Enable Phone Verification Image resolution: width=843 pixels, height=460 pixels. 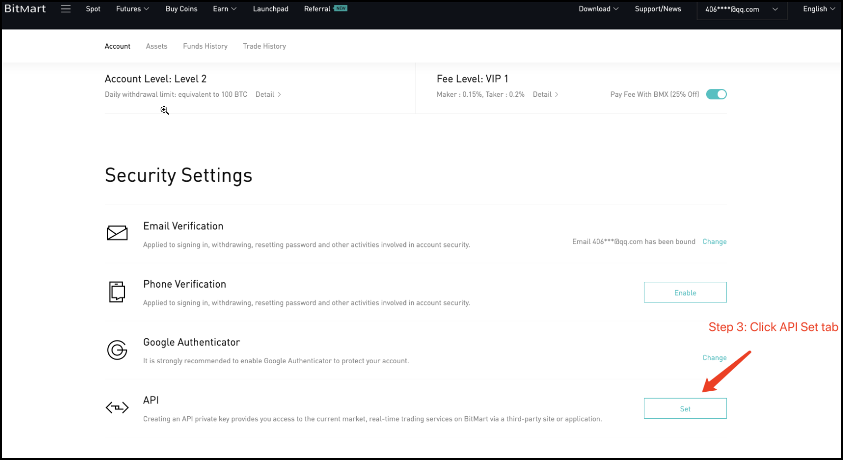[x=685, y=292]
